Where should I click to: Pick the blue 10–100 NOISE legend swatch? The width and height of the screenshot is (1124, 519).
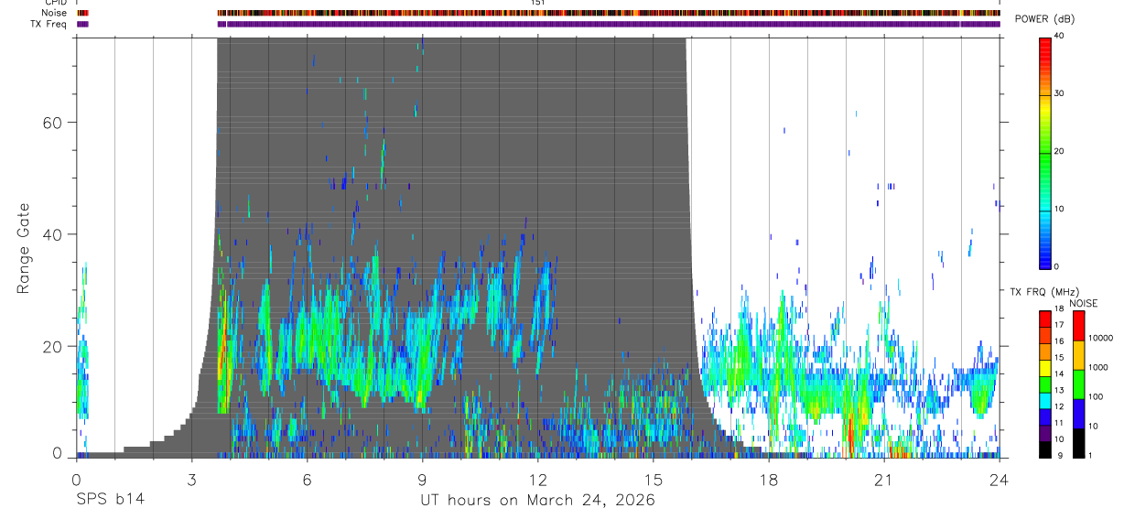(1079, 413)
